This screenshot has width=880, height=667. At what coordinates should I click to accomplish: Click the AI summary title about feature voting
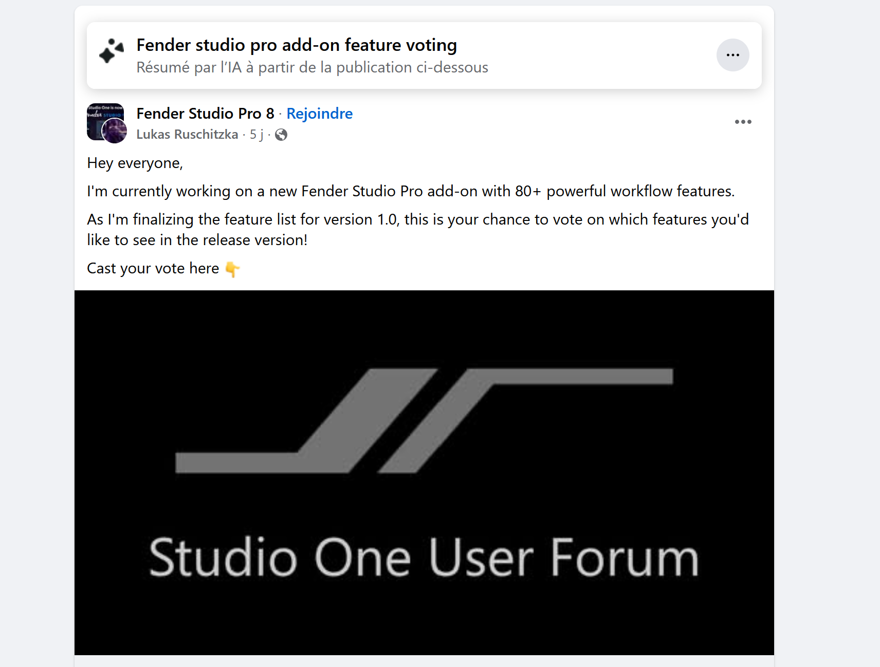point(297,45)
